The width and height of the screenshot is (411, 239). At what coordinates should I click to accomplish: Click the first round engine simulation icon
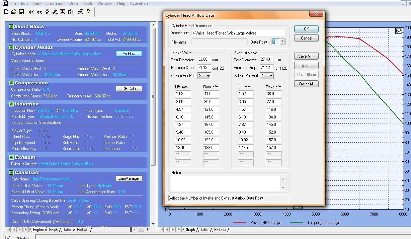(x=32, y=12)
